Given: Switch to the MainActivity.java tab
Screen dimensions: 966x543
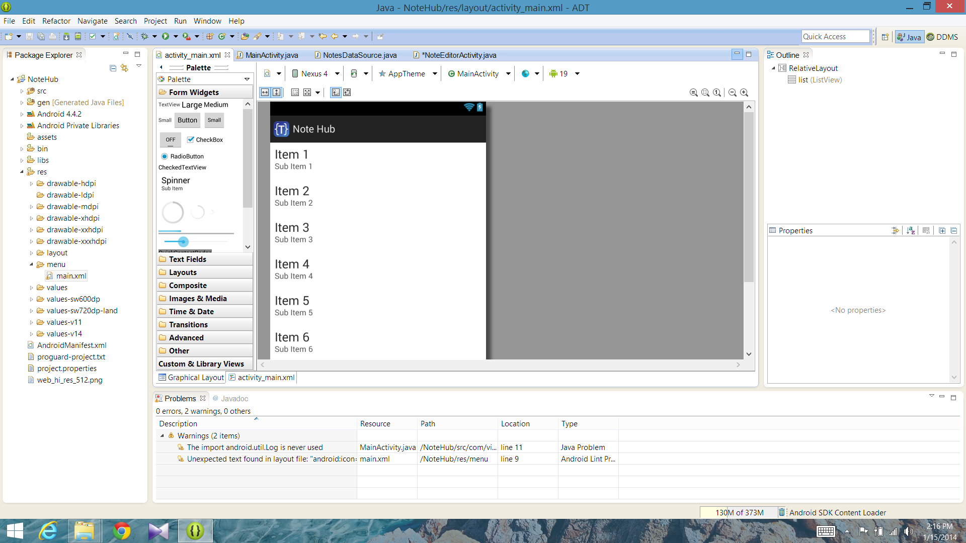Looking at the screenshot, I should coord(272,55).
